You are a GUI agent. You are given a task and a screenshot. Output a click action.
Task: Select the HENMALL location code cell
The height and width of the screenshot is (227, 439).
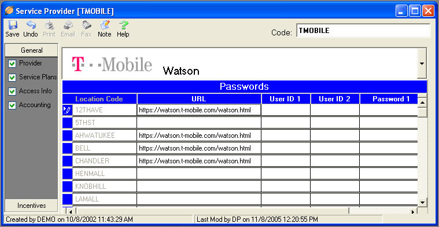pos(105,174)
